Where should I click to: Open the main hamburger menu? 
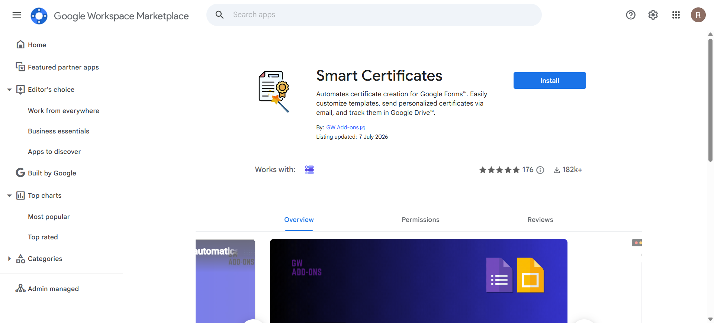(x=17, y=15)
